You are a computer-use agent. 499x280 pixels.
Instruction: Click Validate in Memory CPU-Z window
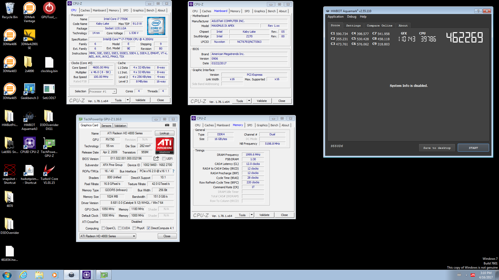pyautogui.click(x=264, y=215)
